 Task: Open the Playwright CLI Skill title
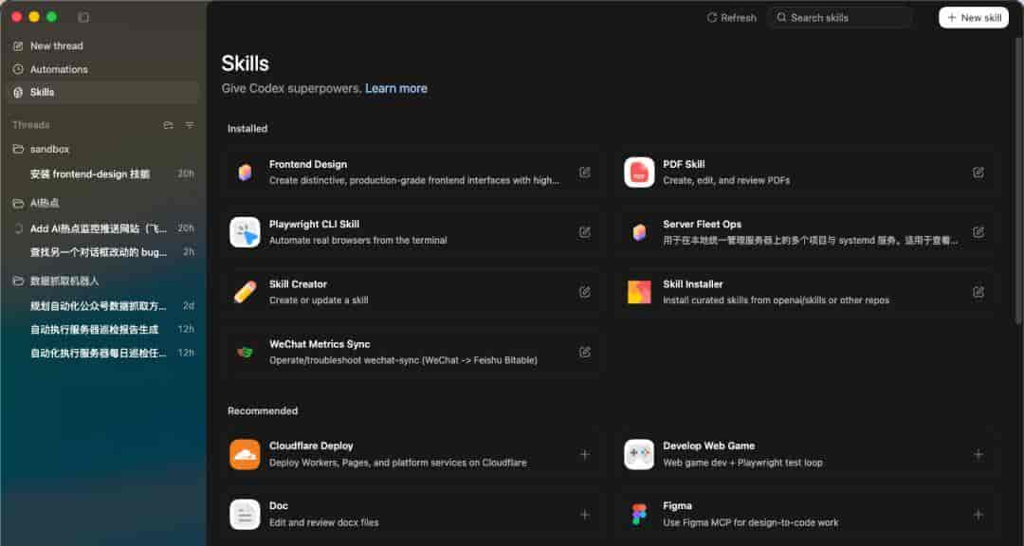314,224
